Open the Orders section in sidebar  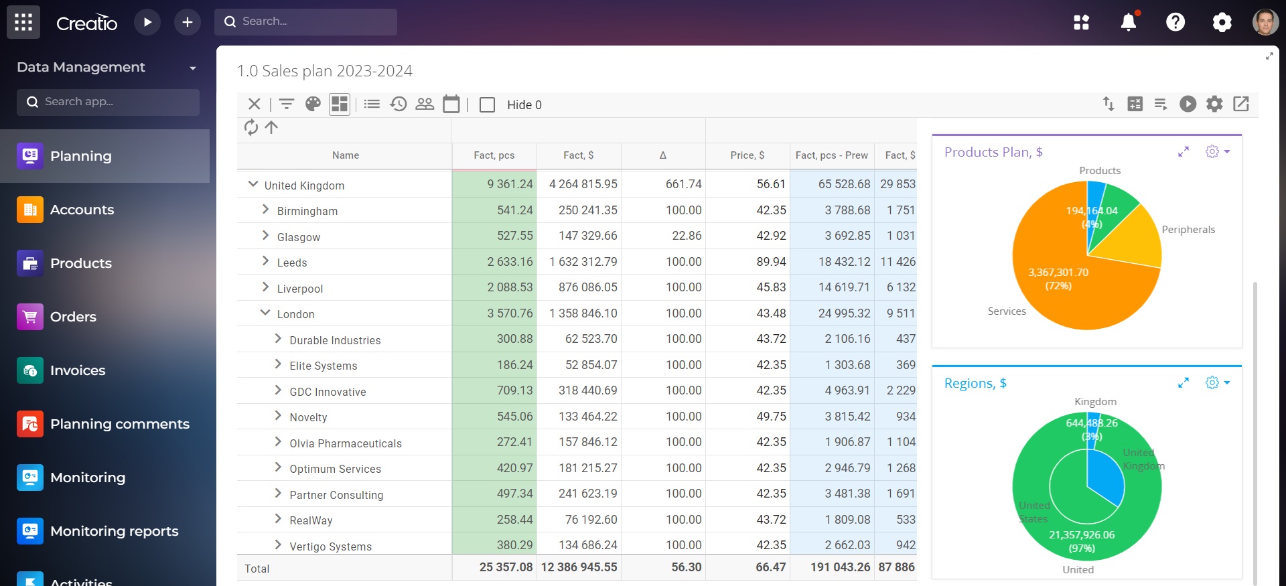click(73, 317)
